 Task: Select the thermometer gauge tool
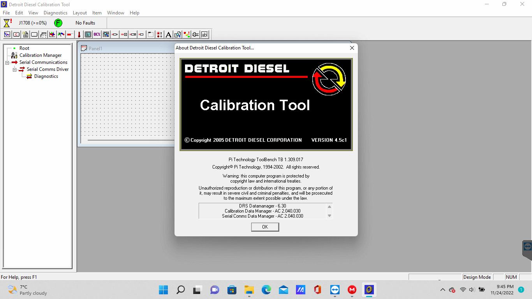pyautogui.click(x=79, y=34)
